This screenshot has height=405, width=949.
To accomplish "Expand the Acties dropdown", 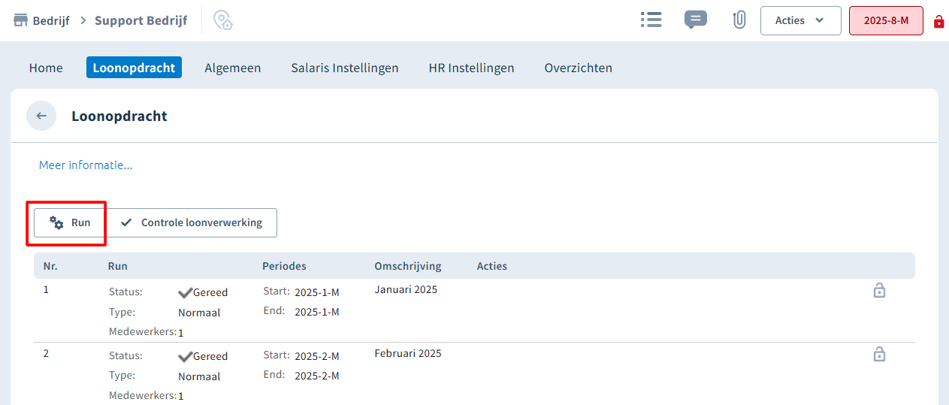I will 800,20.
